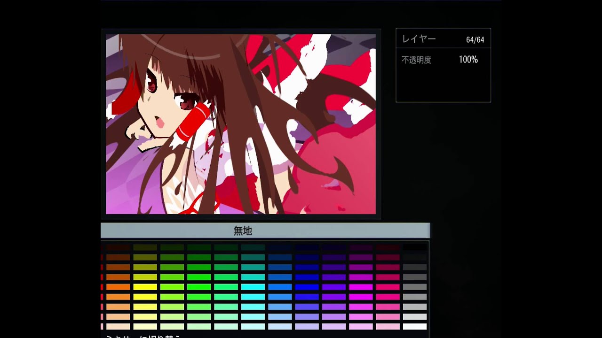Pick the most vivid pure blue swatch
Viewport: 602px width, 338px height.
(x=307, y=287)
